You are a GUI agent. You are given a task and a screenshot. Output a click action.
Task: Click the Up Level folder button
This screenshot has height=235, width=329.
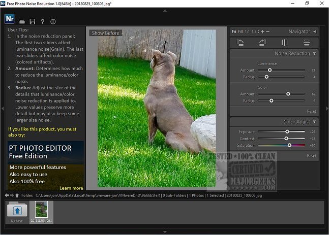(x=17, y=211)
